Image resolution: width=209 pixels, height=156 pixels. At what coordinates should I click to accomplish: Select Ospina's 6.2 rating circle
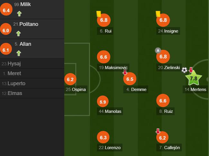point(71,79)
